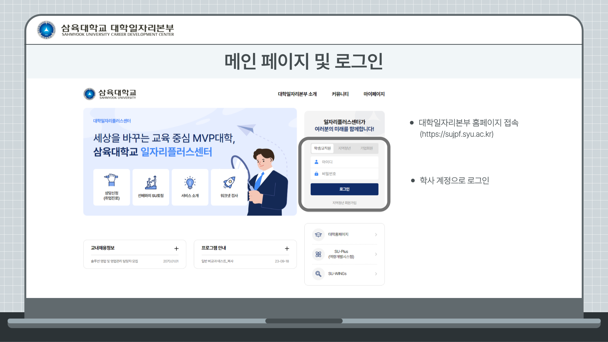Click the SU-WINGs magnifier icon
Screen dimensions: 608x342
coord(318,274)
